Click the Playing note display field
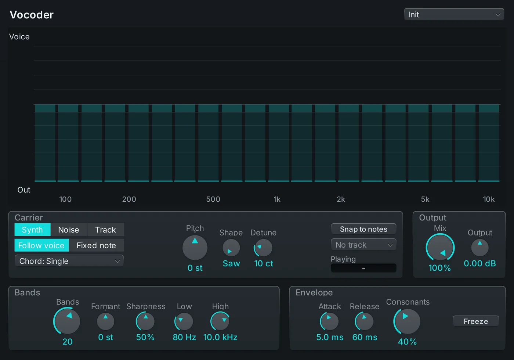The image size is (514, 360). (x=363, y=268)
